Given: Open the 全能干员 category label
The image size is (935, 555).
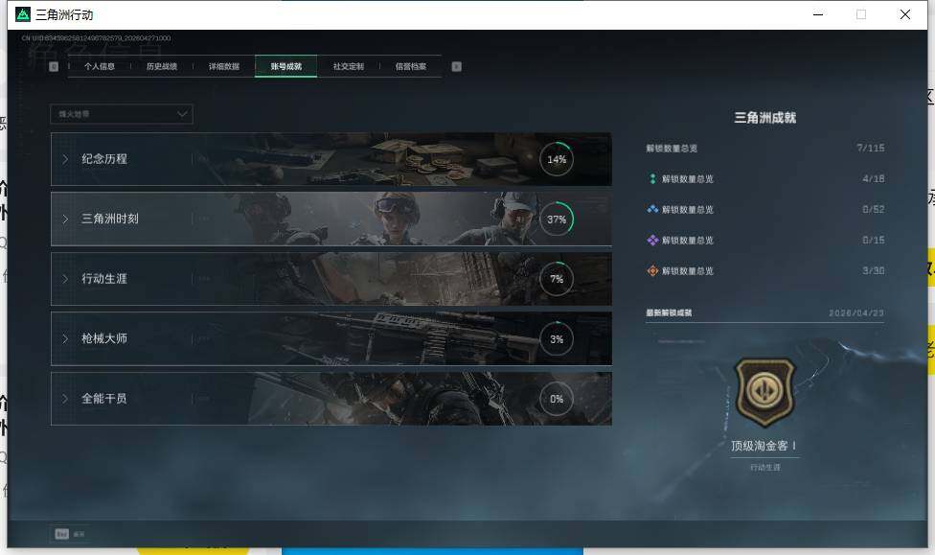Looking at the screenshot, I should [x=104, y=398].
